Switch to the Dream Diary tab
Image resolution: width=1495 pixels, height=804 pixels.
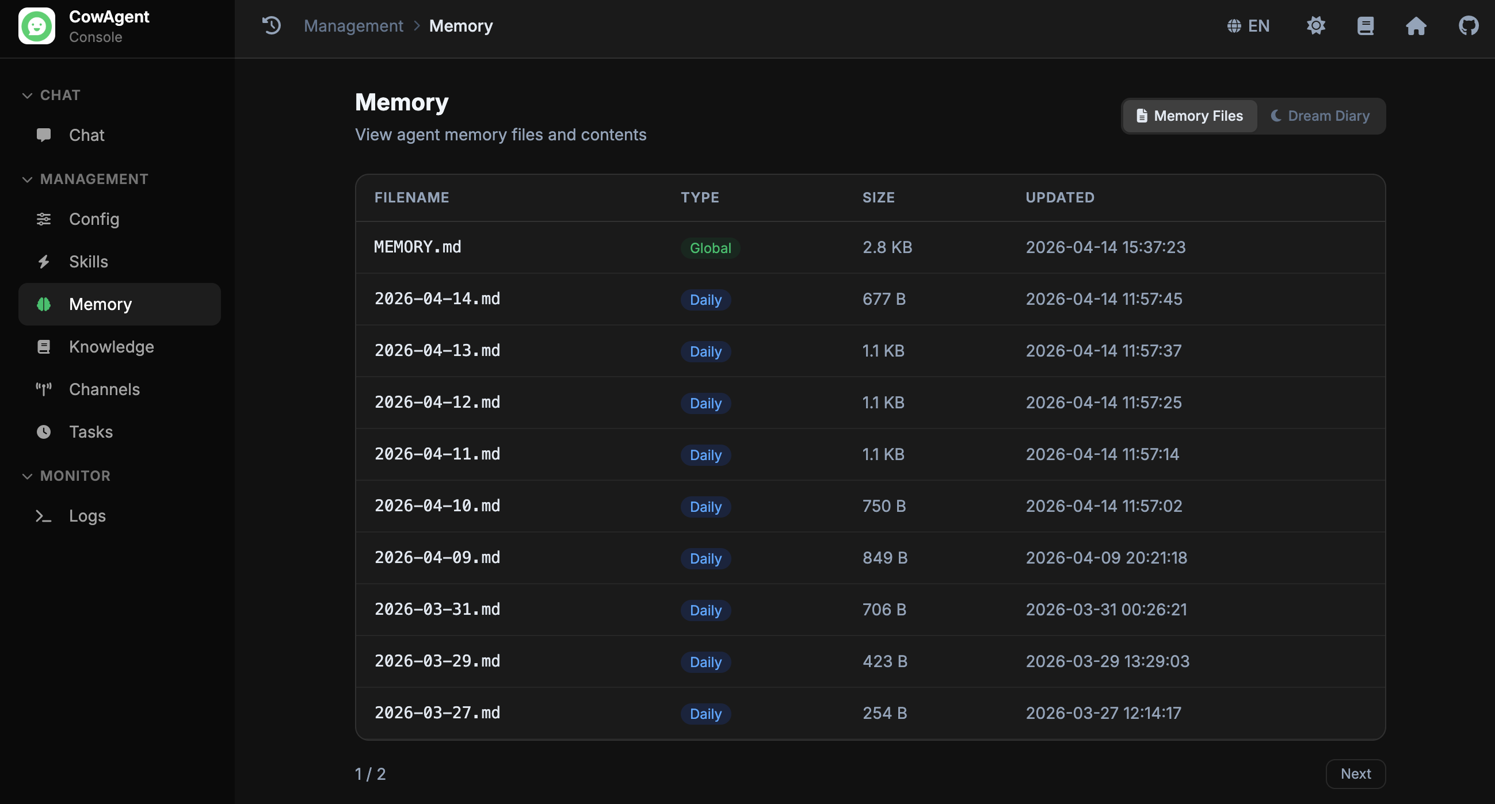[1320, 116]
